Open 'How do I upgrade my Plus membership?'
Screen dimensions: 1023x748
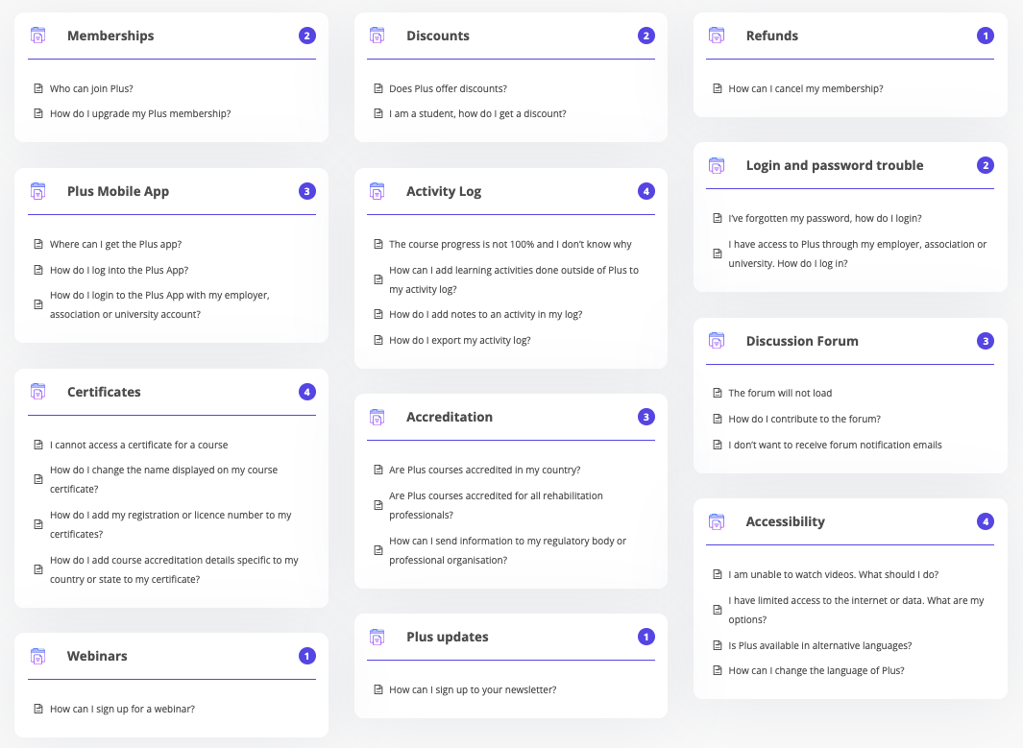[x=140, y=113]
